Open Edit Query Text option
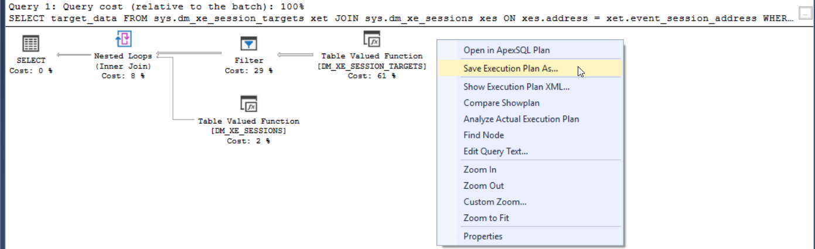Viewport: 815px width, 249px height. coord(496,151)
